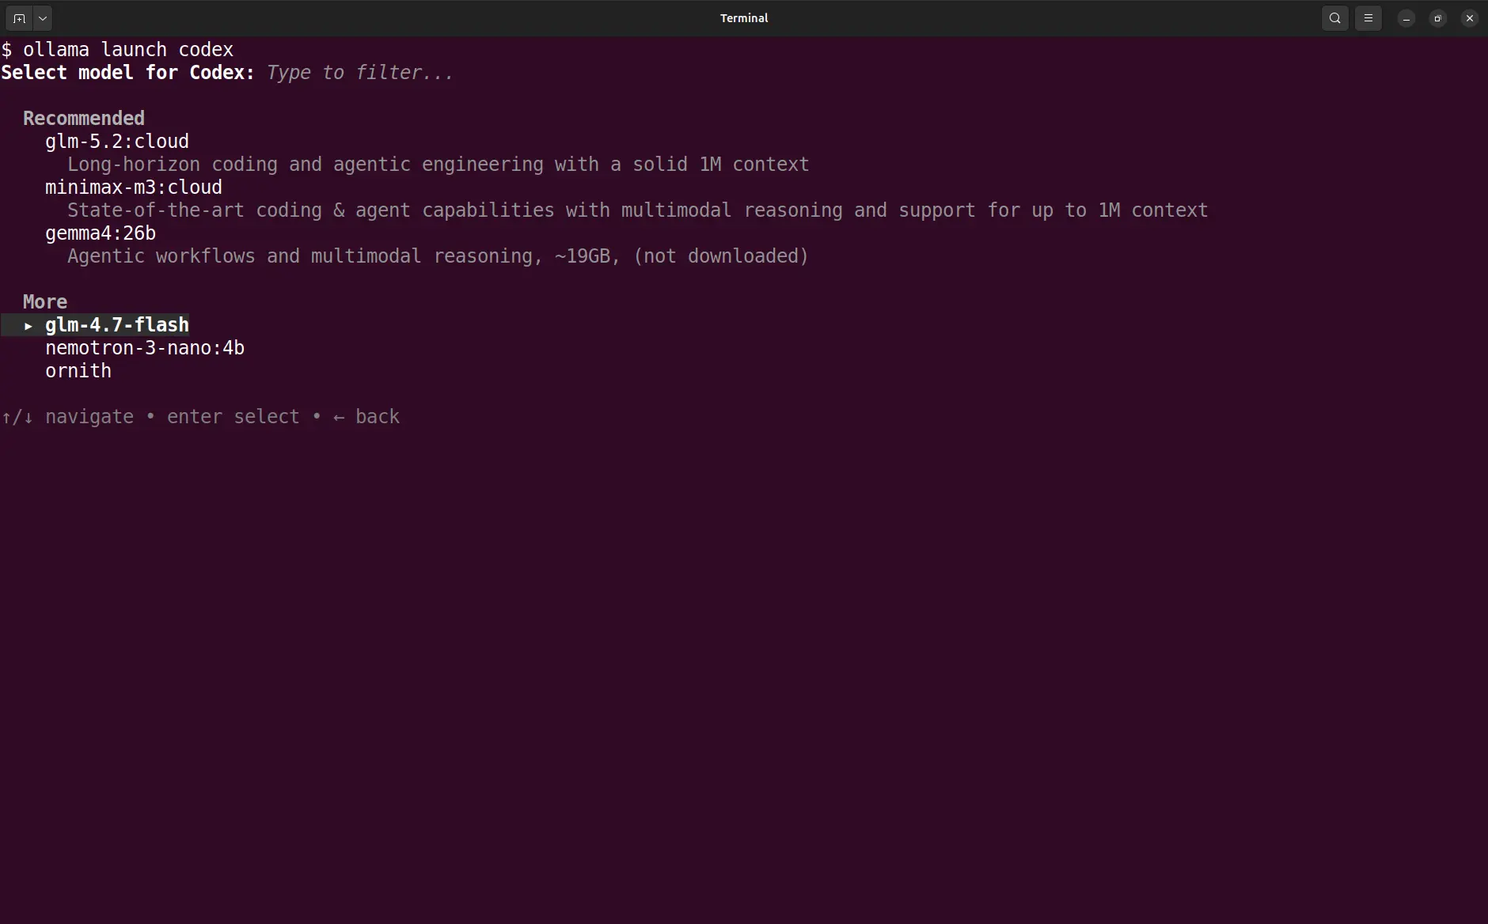Click the selection arrow beside glm-4.7-flash
1488x924 pixels.
(x=28, y=326)
